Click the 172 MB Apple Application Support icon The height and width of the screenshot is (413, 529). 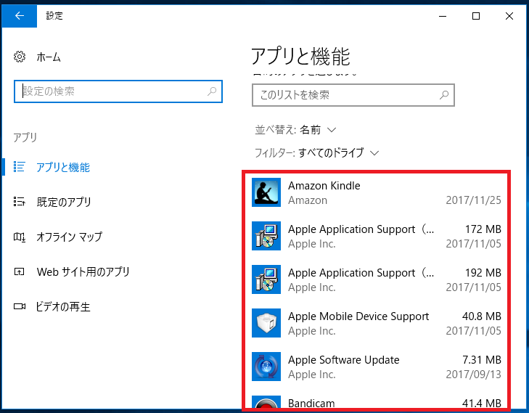coord(266,236)
